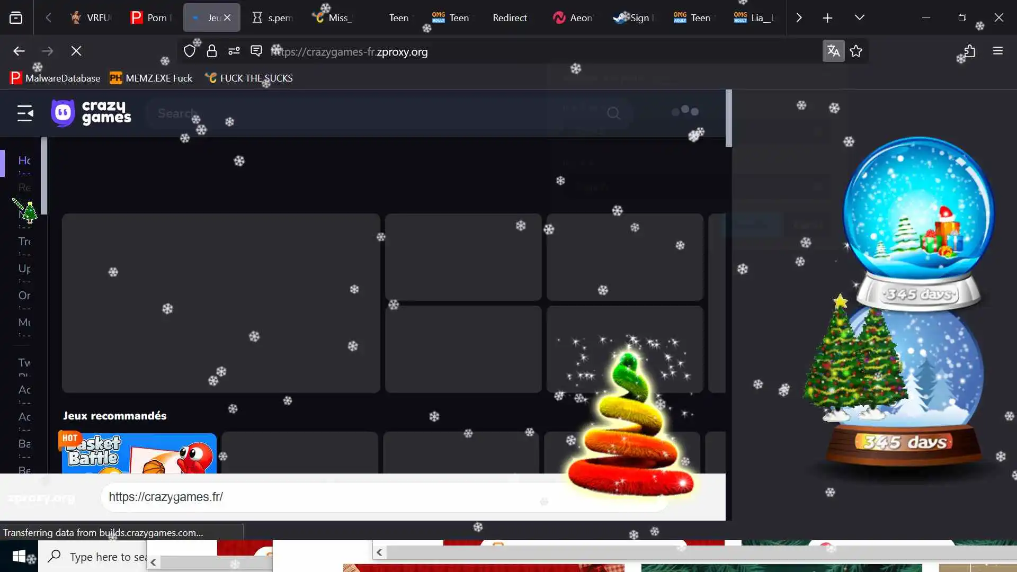Screen dimensions: 1017x572
Task: Toggle the CrazyGames sidebar menu
Action: pos(25,113)
